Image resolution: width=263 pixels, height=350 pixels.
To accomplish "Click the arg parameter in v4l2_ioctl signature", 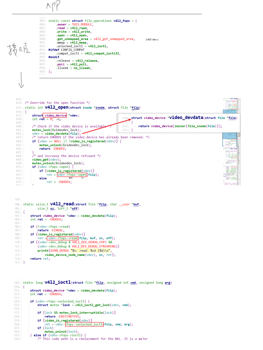I will coord(167,283).
